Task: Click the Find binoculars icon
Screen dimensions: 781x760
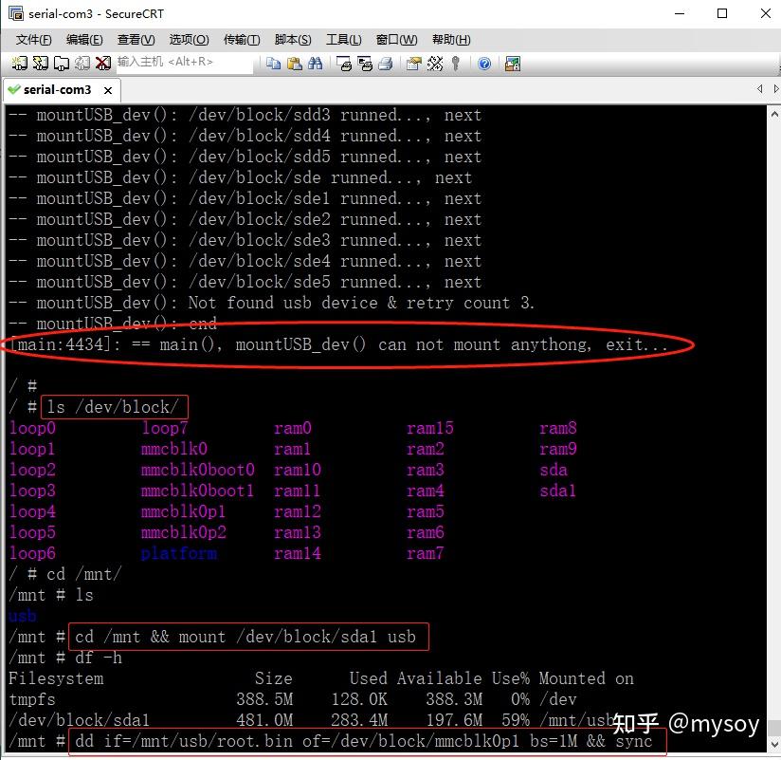Action: point(316,64)
